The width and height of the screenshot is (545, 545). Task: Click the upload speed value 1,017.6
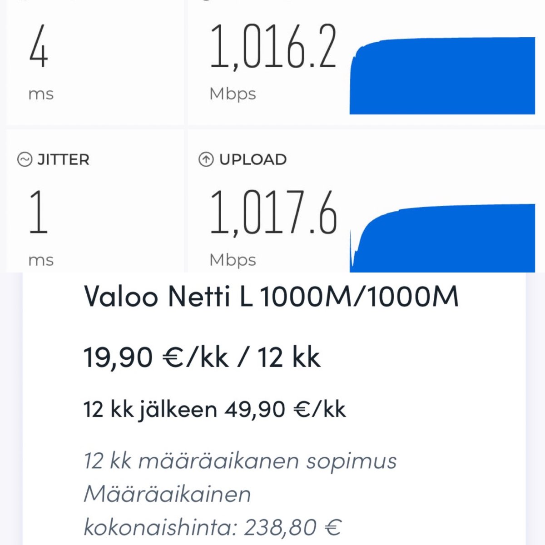pos(273,213)
